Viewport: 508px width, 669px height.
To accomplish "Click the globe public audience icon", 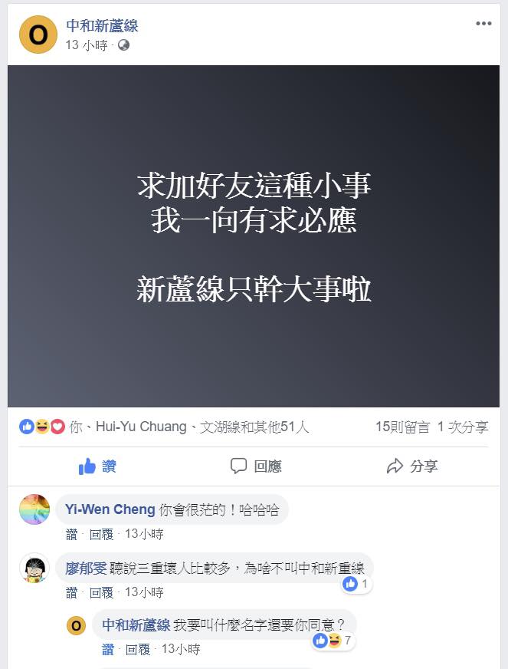I will [123, 44].
